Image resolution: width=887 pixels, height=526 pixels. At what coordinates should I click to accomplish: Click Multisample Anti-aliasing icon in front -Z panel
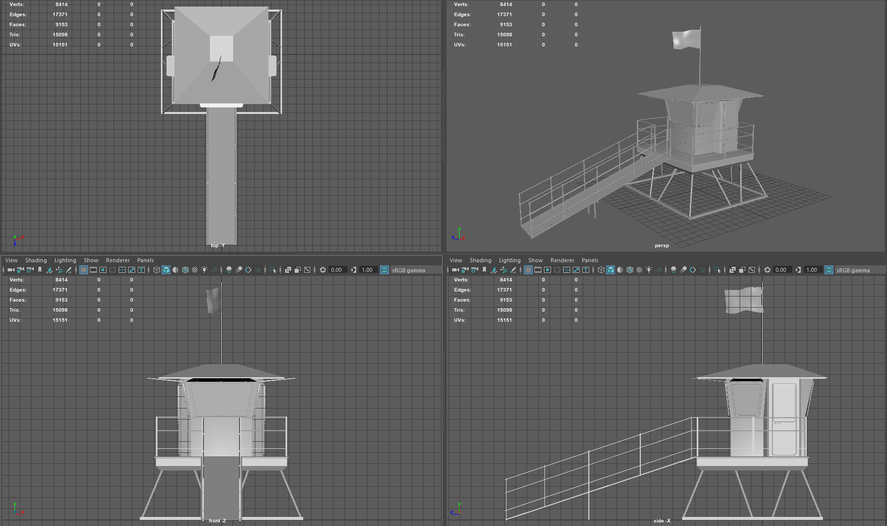point(248,270)
